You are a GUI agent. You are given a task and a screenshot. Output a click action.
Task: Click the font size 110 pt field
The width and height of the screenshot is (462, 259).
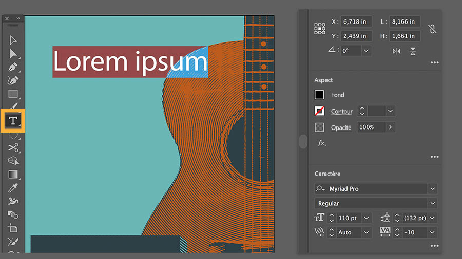pos(349,218)
